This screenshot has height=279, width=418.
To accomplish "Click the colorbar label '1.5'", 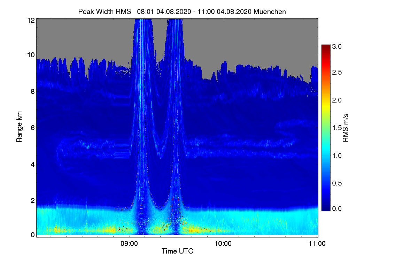I will tap(337, 128).
